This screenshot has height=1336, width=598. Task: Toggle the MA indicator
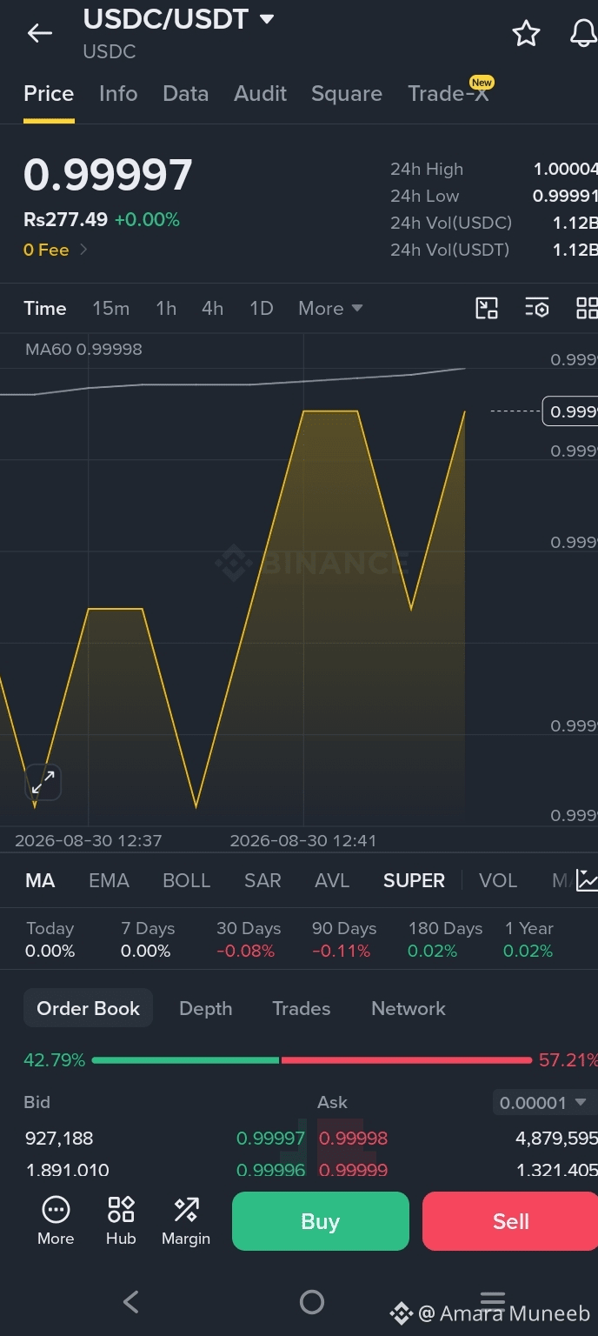(40, 880)
